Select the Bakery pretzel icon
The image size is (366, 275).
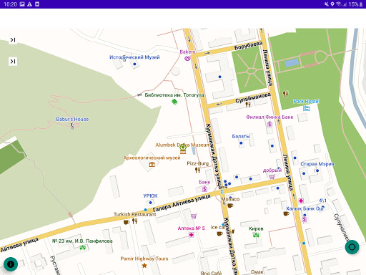click(x=187, y=58)
